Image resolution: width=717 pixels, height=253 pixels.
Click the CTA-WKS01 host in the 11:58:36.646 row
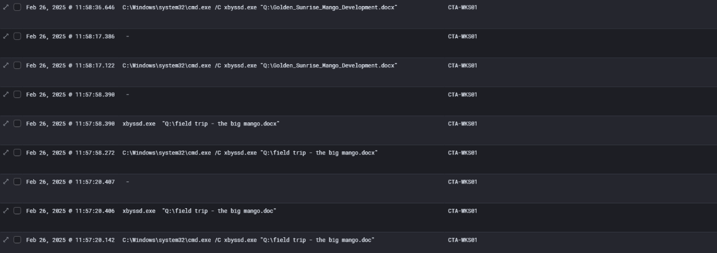pyautogui.click(x=463, y=7)
